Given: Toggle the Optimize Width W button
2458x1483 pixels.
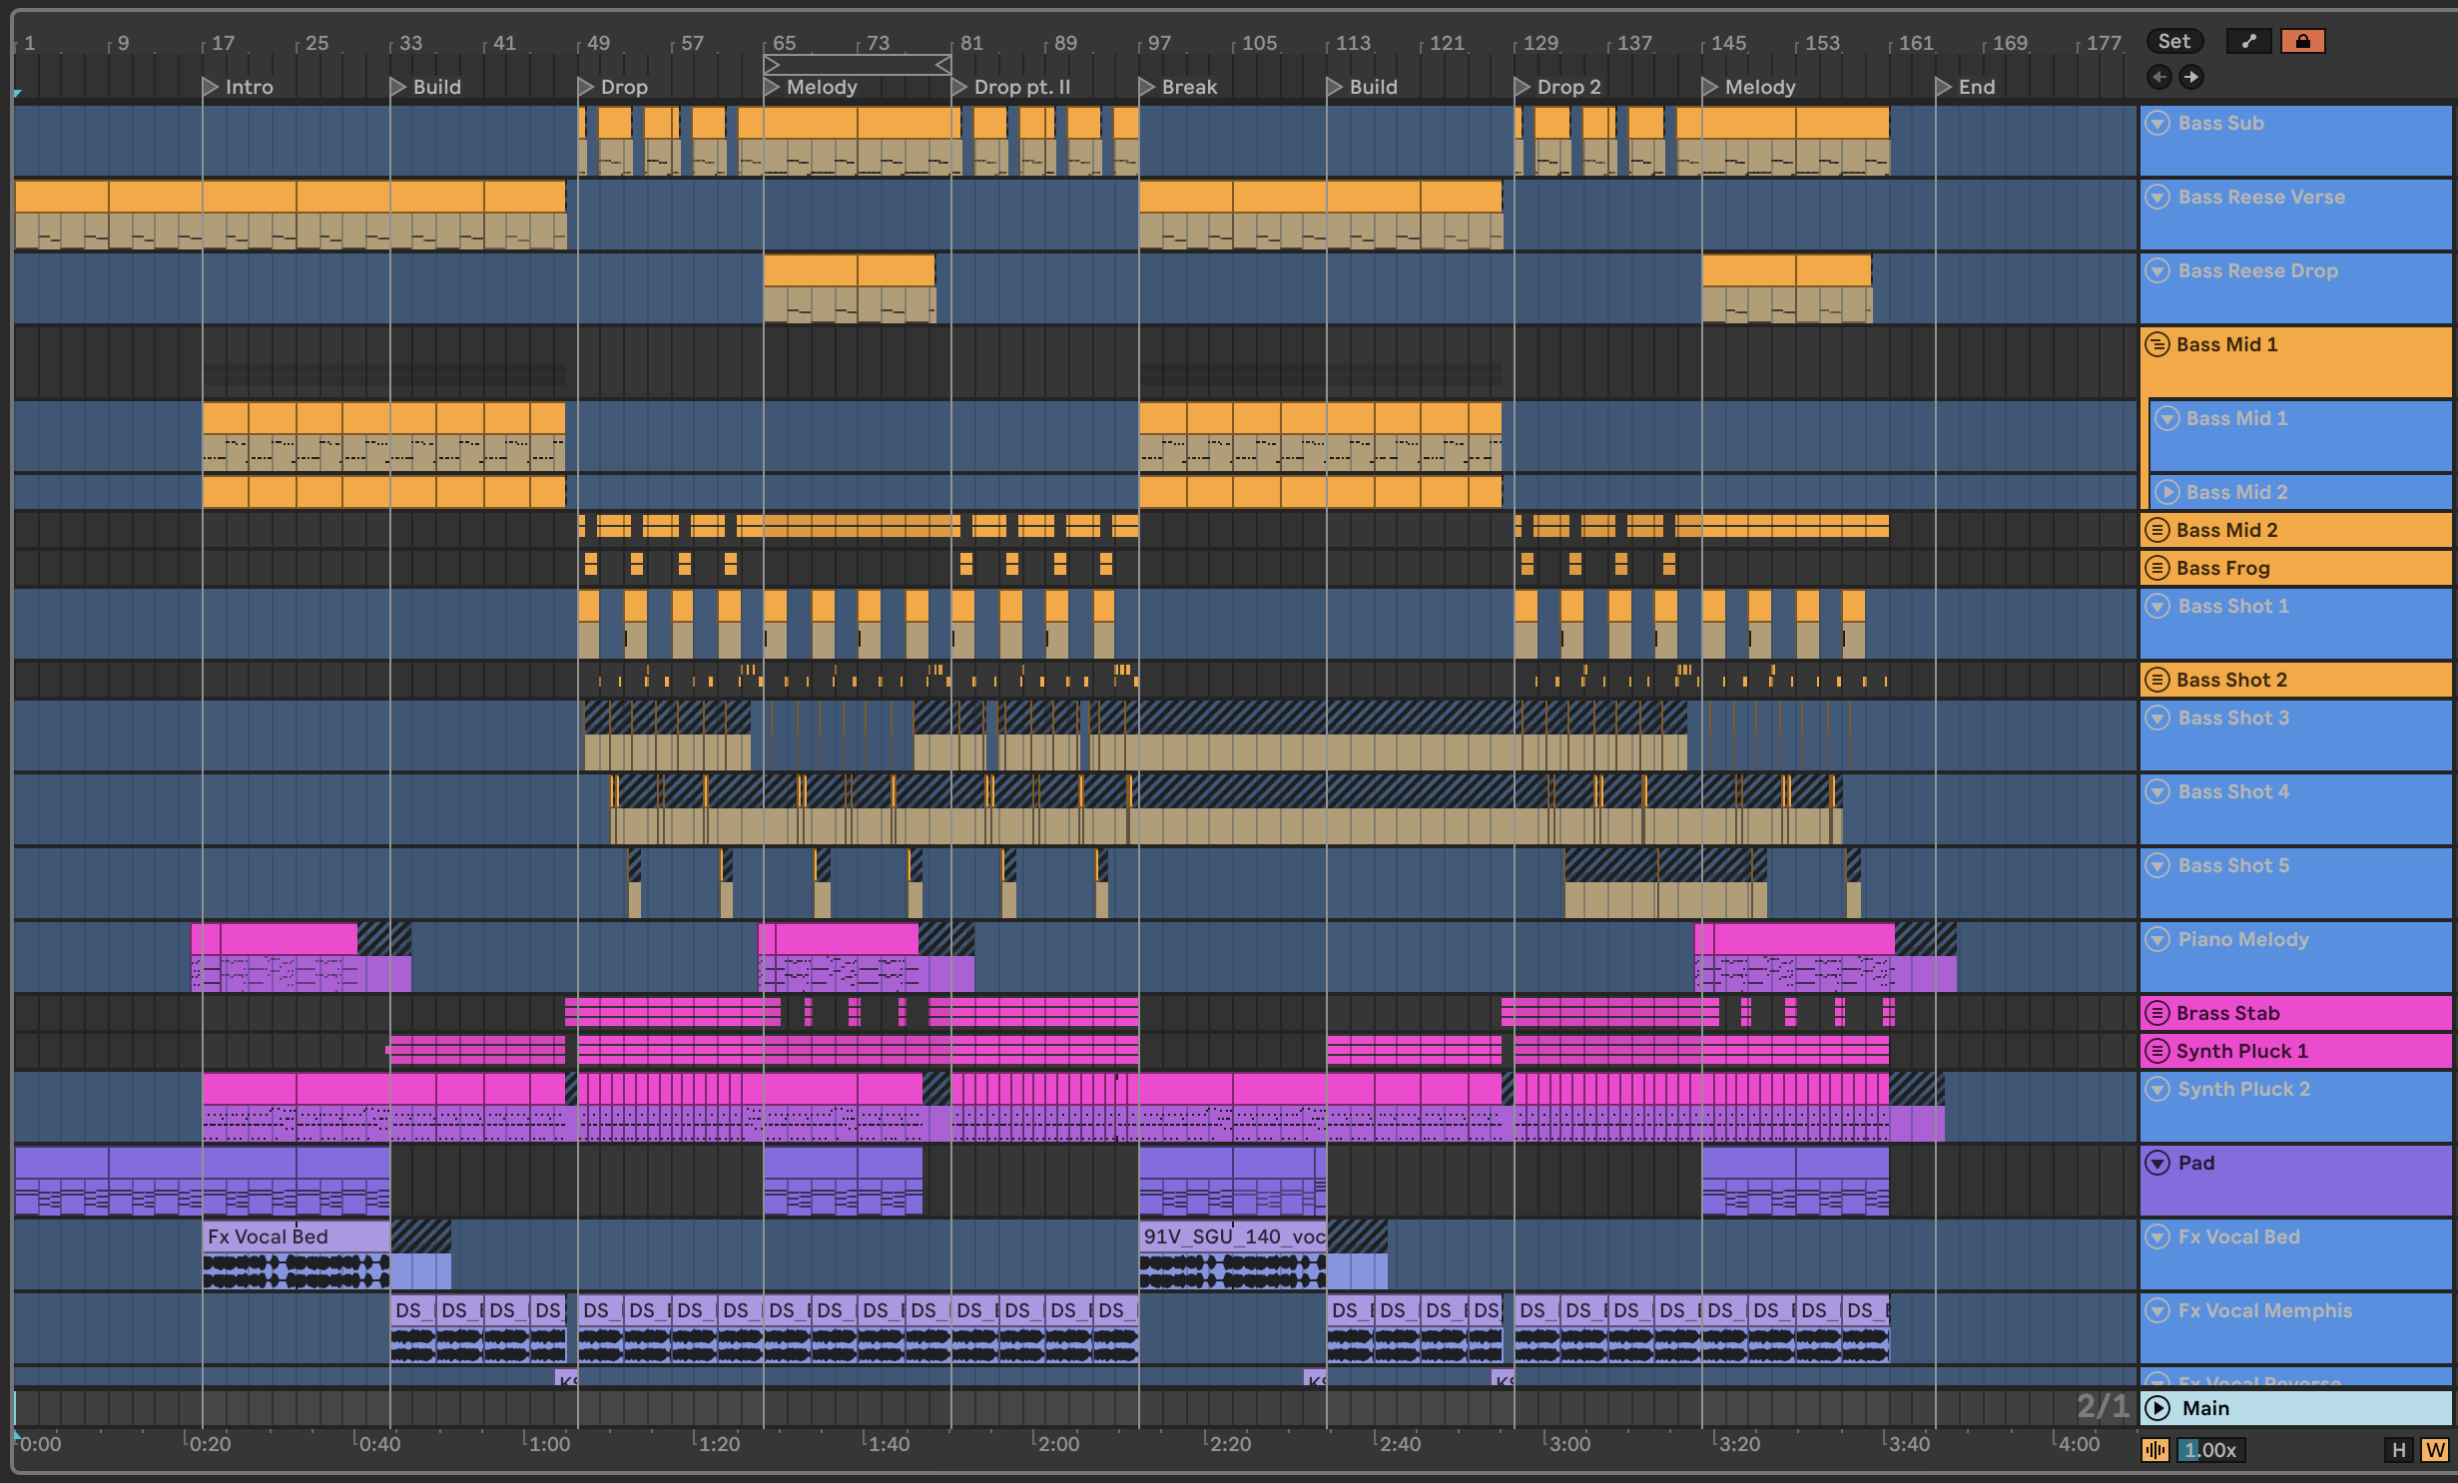Looking at the screenshot, I should click(x=2434, y=1450).
